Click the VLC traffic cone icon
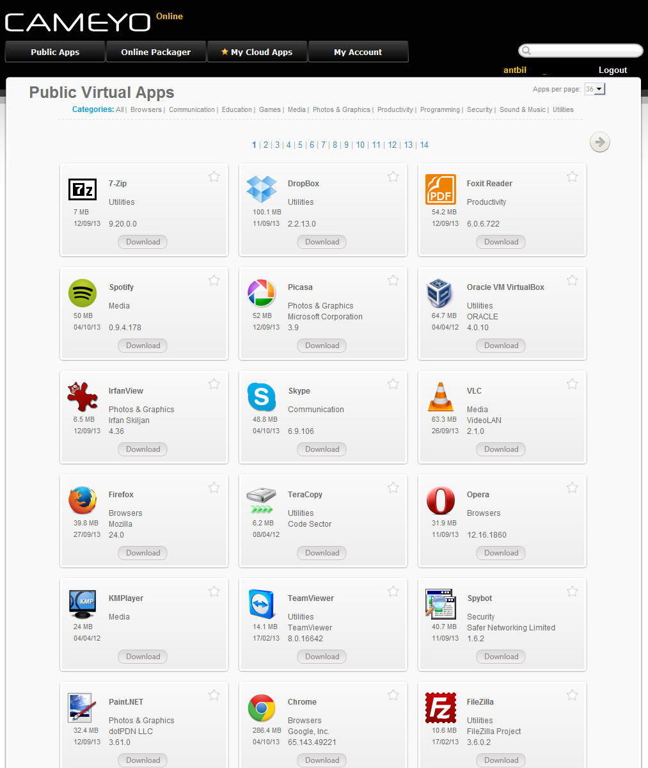The image size is (648, 768). point(440,397)
